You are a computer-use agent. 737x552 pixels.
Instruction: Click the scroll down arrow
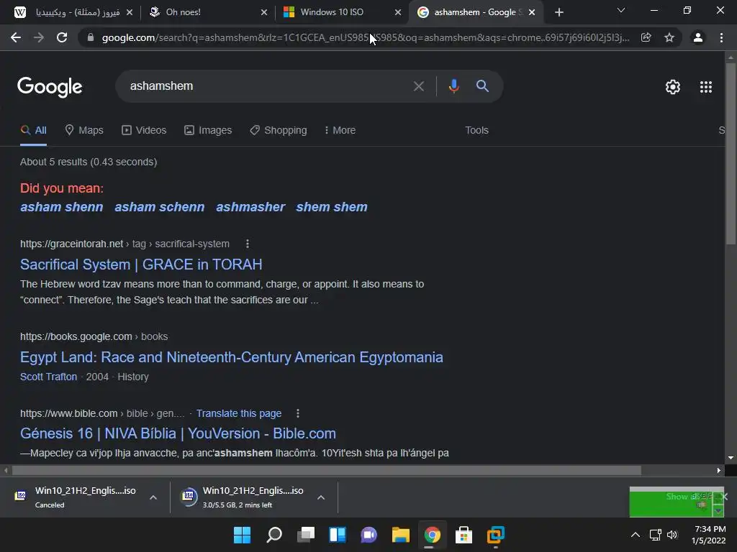[x=731, y=458]
